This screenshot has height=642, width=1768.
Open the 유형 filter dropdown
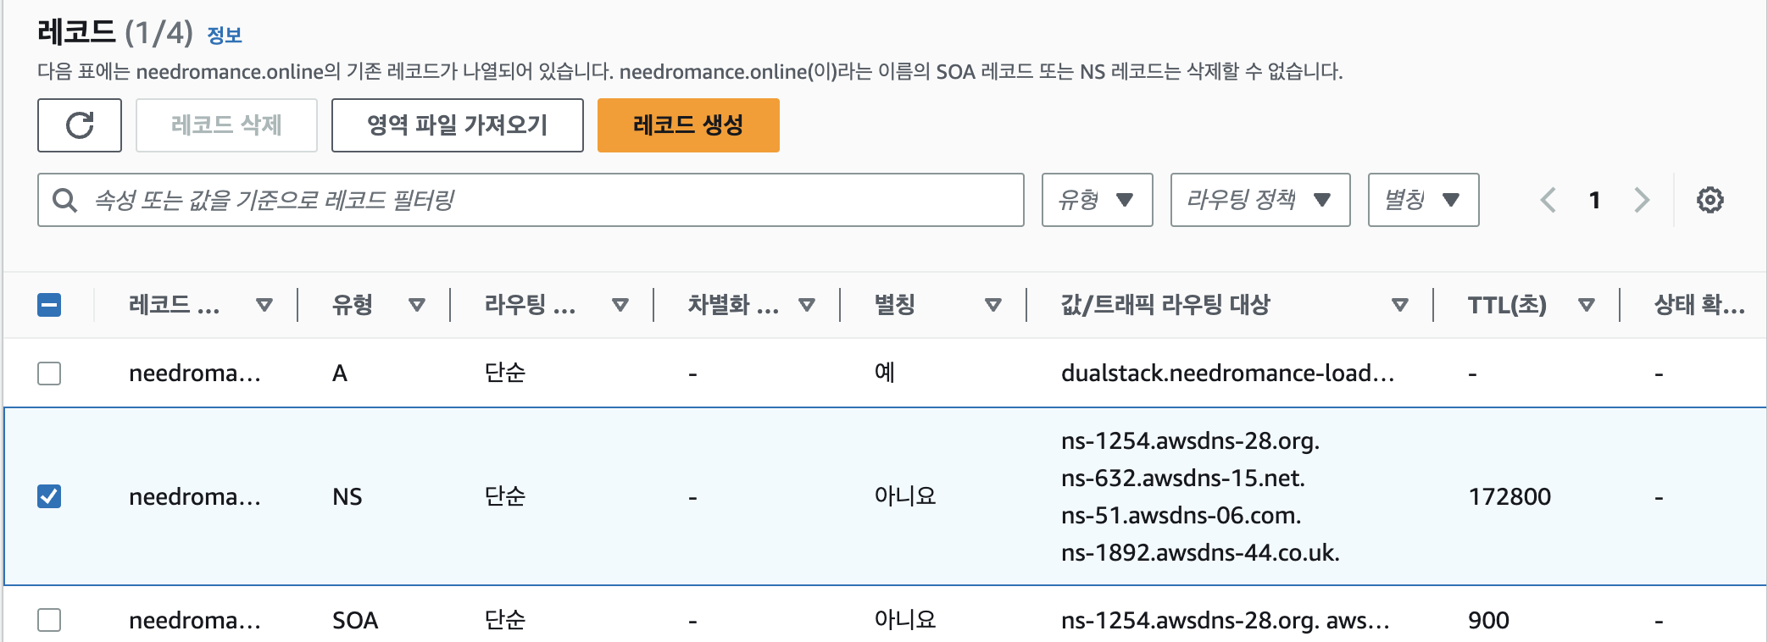pos(1097,200)
